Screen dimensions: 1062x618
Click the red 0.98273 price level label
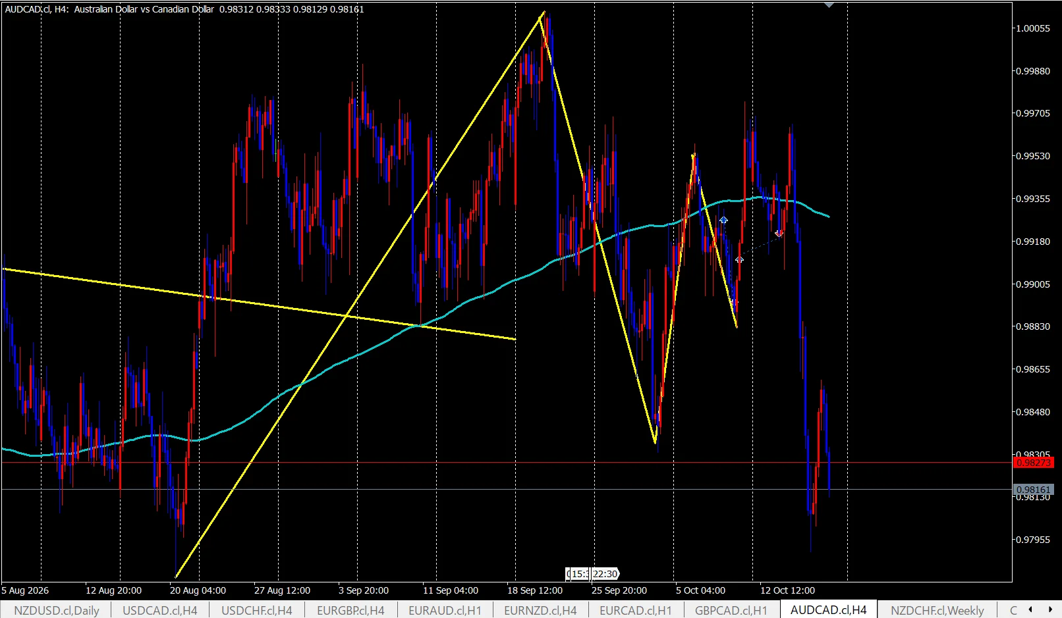pos(1034,463)
